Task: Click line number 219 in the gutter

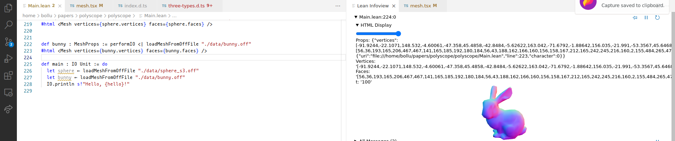Action: (x=28, y=24)
